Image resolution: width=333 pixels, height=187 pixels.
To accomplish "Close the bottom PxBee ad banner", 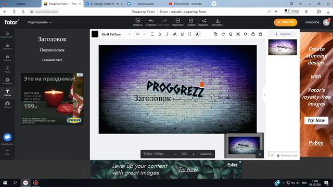I will (240, 162).
